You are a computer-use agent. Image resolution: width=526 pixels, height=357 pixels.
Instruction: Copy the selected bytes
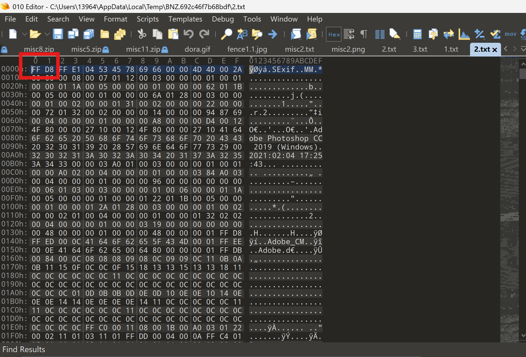(157, 34)
